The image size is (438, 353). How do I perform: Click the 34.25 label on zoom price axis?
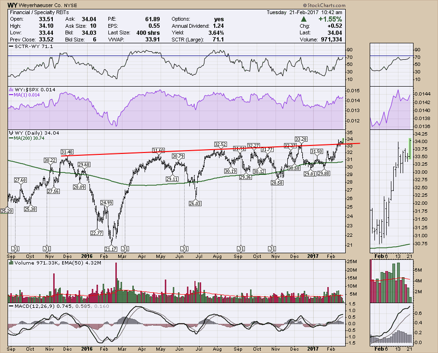pyautogui.click(x=421, y=134)
